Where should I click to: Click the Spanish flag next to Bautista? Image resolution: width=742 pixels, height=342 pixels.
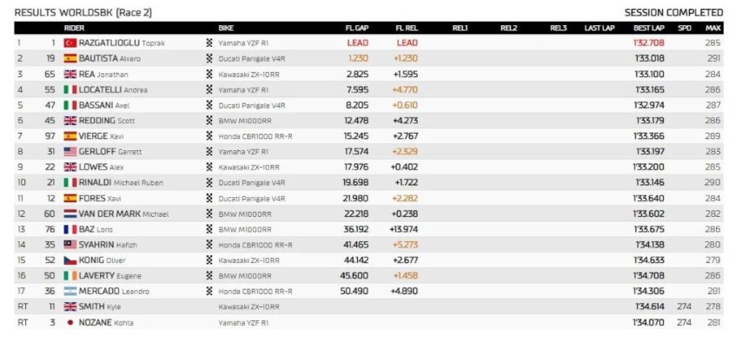pyautogui.click(x=70, y=59)
